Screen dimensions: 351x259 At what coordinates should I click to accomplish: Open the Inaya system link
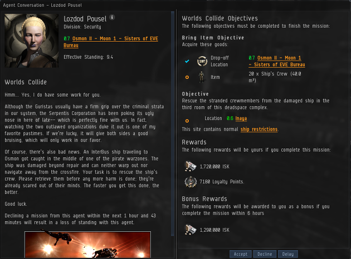tap(241, 118)
